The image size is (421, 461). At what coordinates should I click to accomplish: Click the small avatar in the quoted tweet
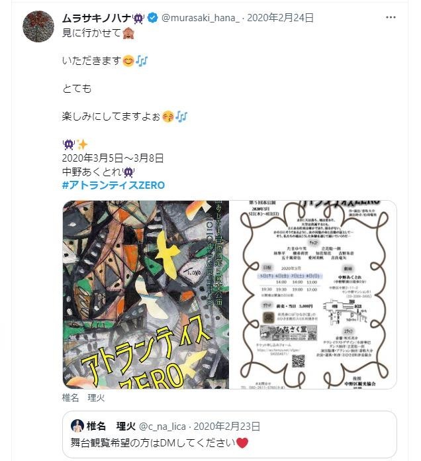point(77,426)
